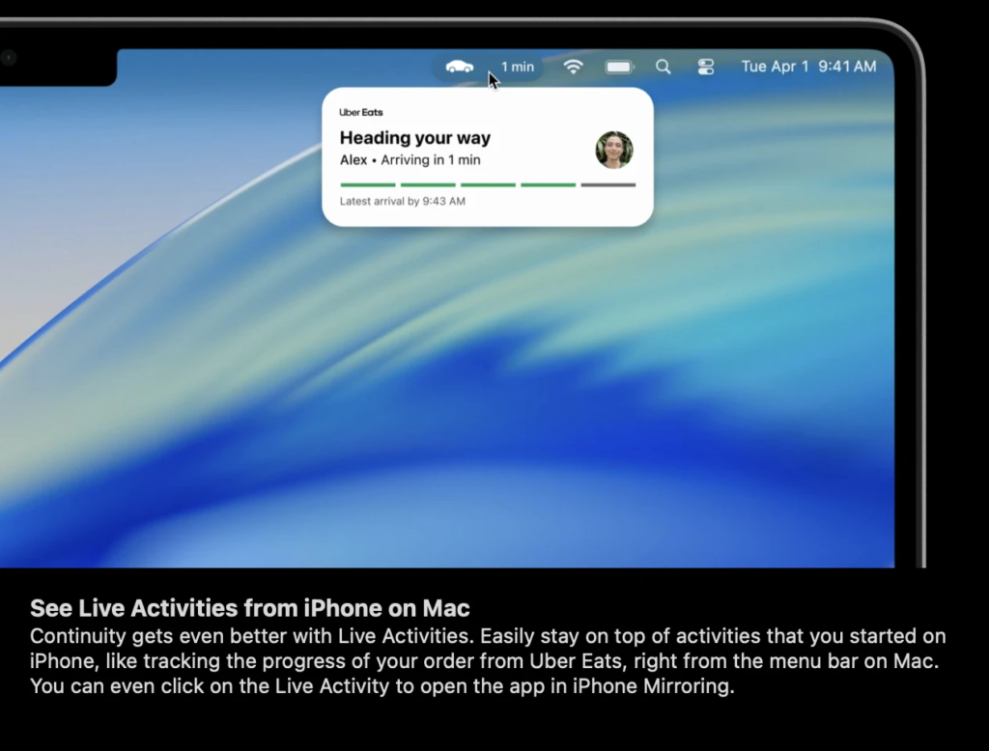Click the fourth green progress segment

pyautogui.click(x=548, y=184)
